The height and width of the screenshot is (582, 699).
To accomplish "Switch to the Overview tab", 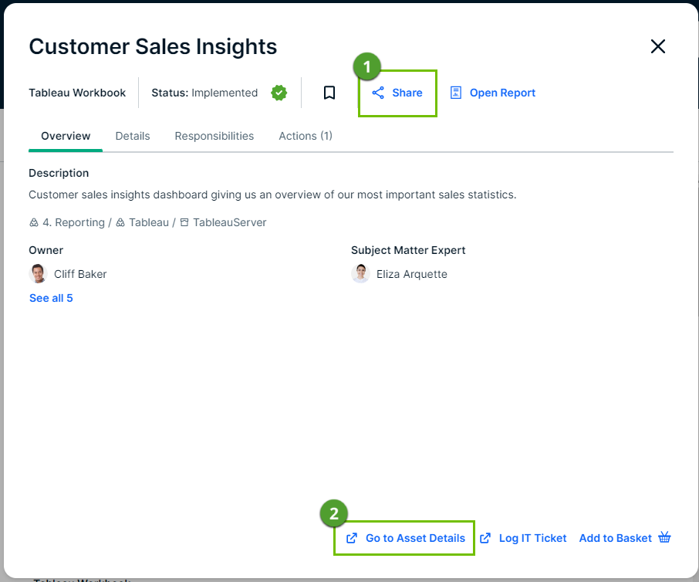I will tap(66, 136).
